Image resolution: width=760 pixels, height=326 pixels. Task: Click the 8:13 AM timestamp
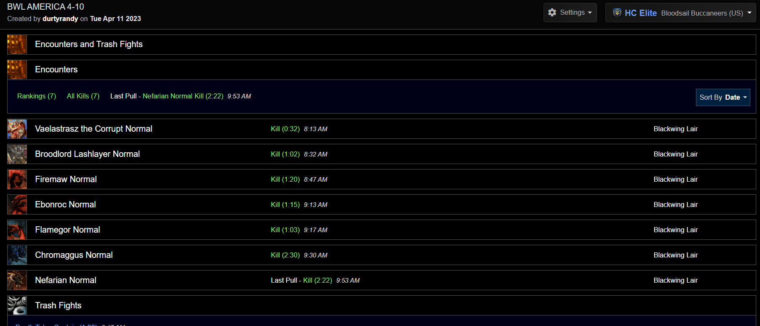coord(316,129)
